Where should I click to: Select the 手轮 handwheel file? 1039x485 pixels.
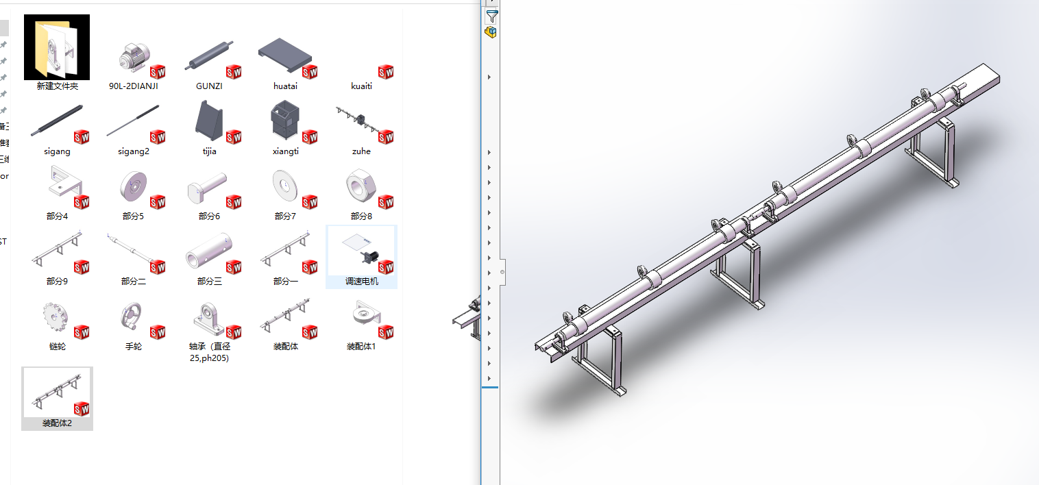[133, 324]
